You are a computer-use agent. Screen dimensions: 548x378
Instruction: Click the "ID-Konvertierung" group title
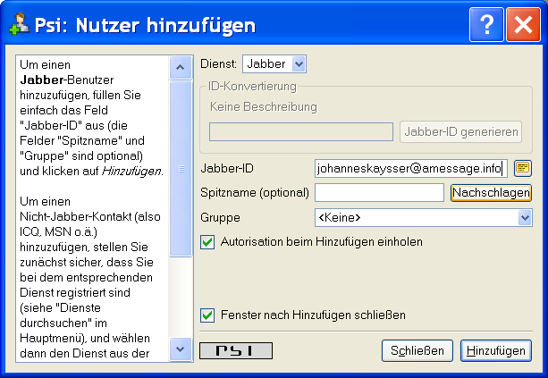252,86
